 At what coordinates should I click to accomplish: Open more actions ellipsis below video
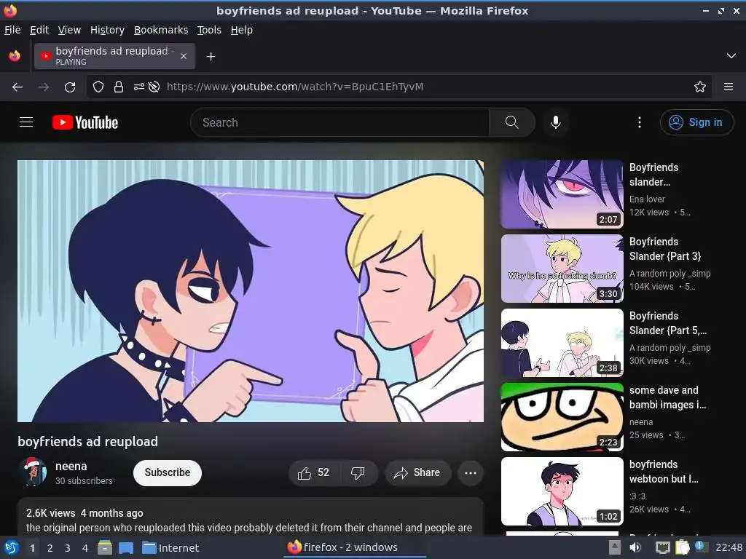click(470, 472)
